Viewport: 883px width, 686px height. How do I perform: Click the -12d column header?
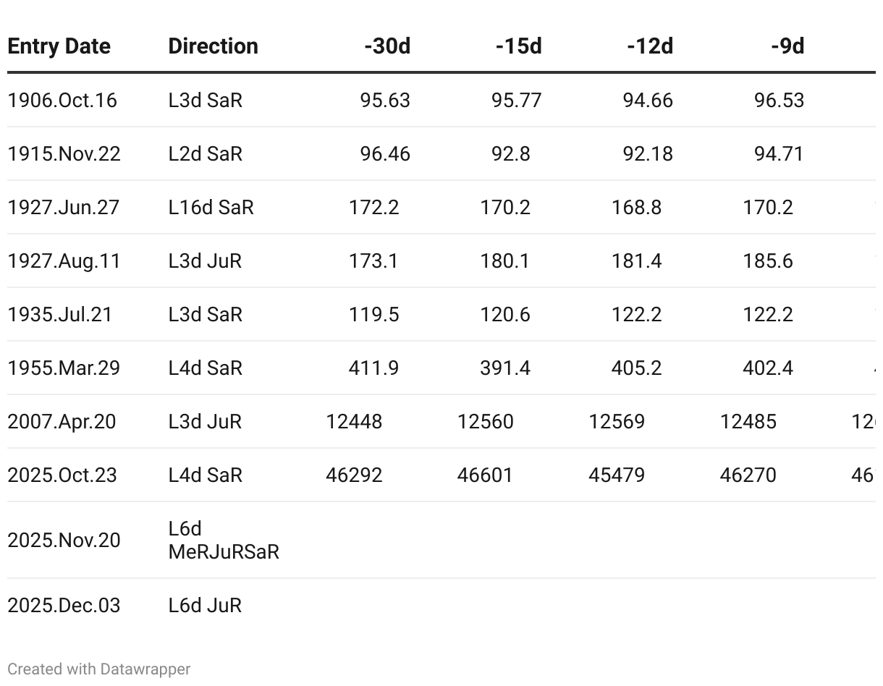pos(649,46)
